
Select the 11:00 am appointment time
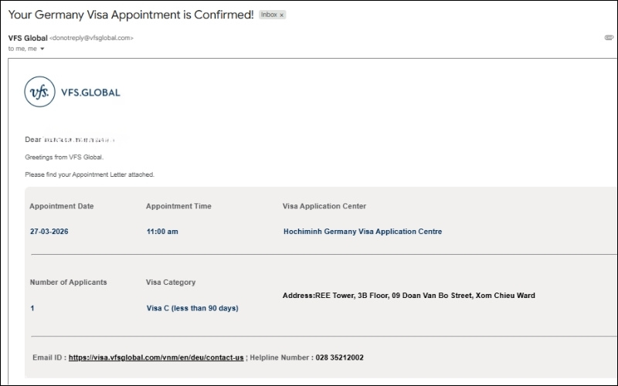[162, 232]
